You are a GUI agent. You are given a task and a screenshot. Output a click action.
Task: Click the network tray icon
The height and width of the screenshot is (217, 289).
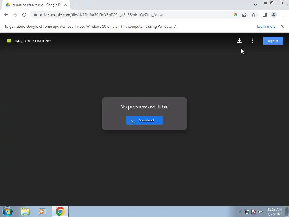[x=247, y=212]
